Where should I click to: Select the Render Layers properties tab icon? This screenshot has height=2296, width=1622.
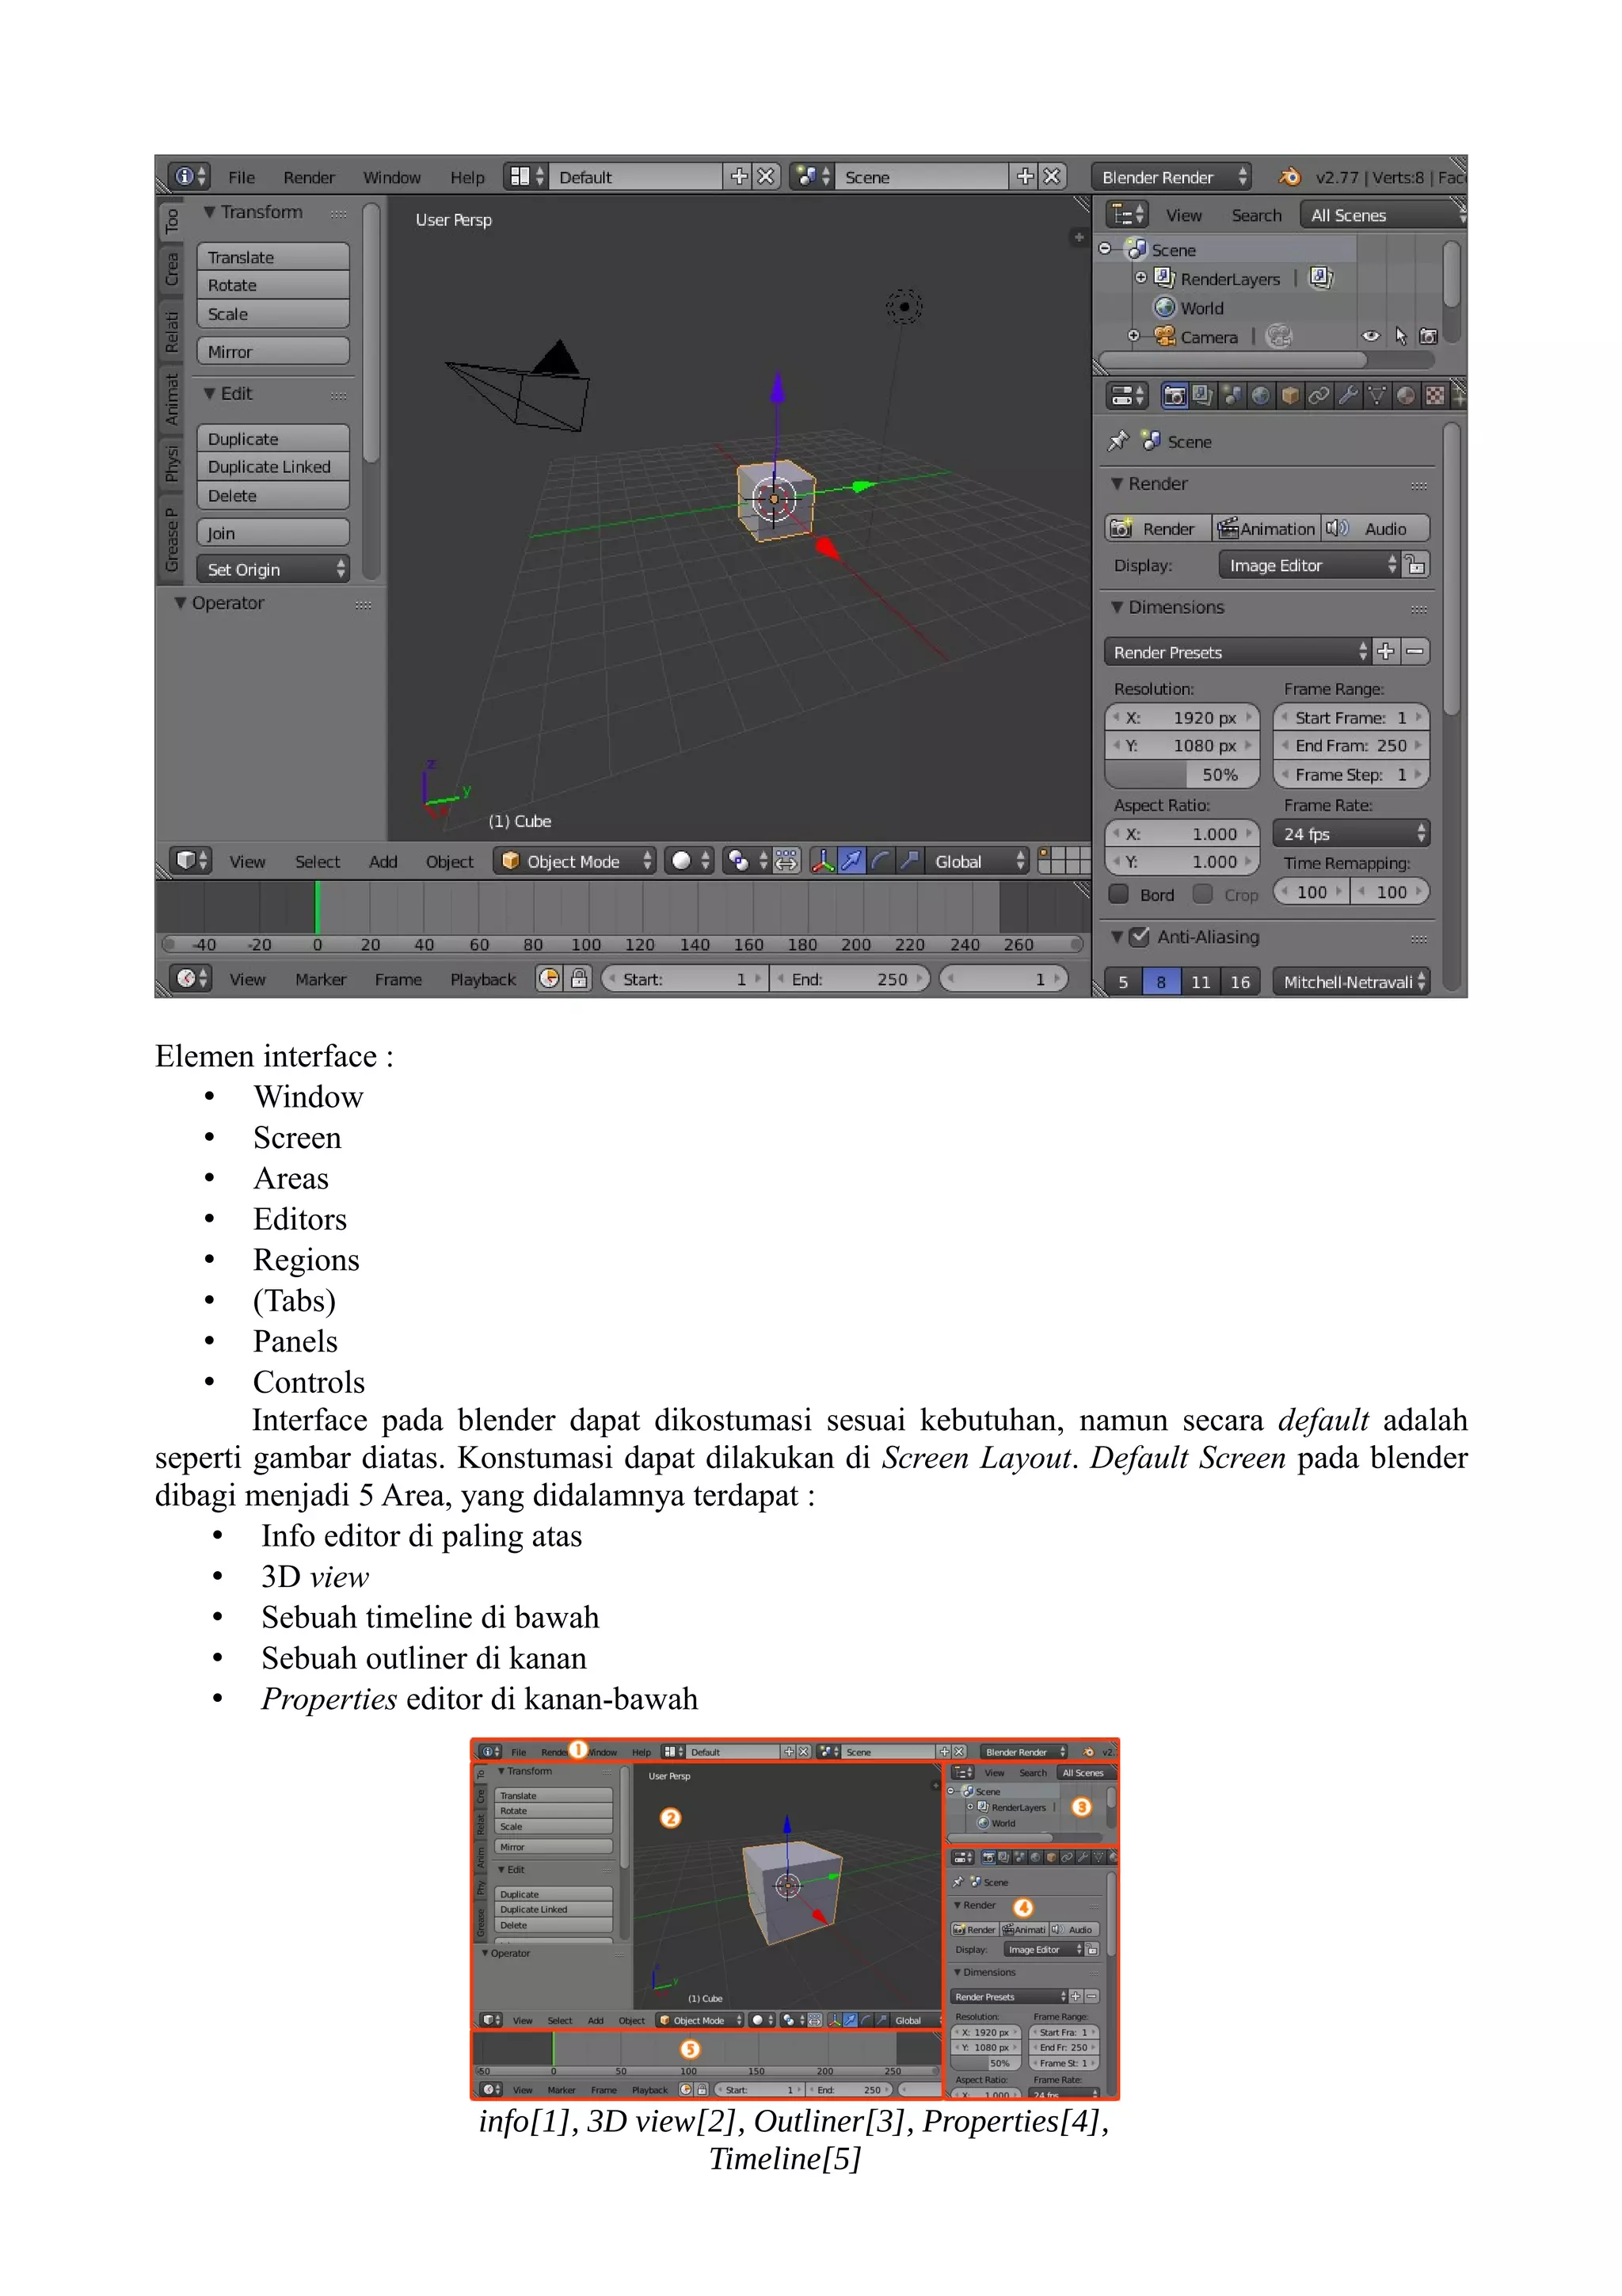(1203, 395)
